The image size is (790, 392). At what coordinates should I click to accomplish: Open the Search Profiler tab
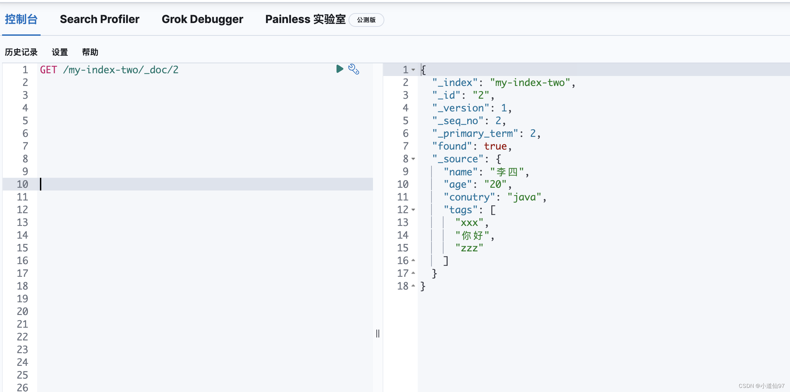(99, 19)
